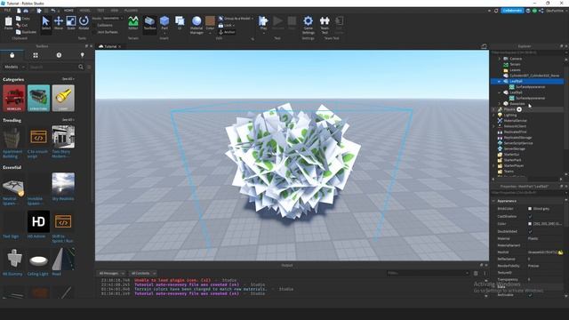Activate the Rotate tool
Image resolution: width=569 pixels, height=320 pixels.
(84, 21)
